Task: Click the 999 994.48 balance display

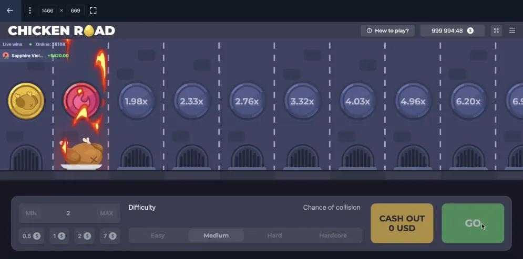Action: [452, 30]
